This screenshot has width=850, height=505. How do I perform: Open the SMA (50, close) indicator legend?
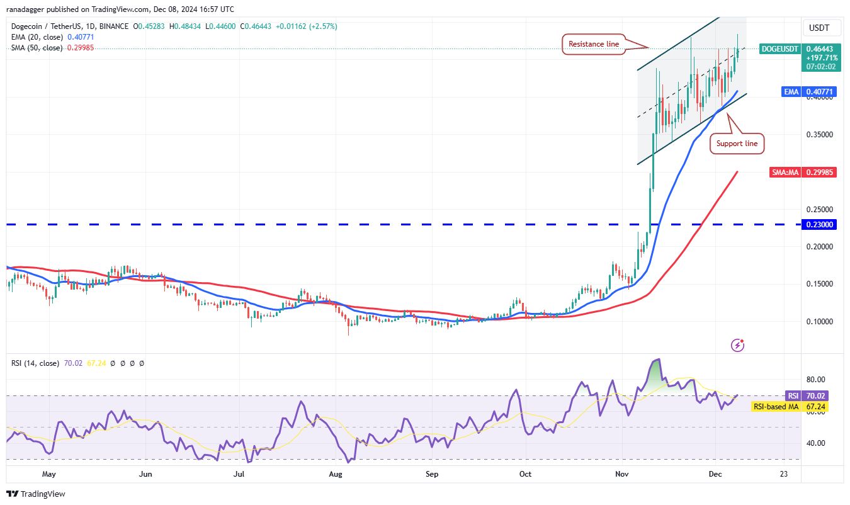click(x=35, y=48)
